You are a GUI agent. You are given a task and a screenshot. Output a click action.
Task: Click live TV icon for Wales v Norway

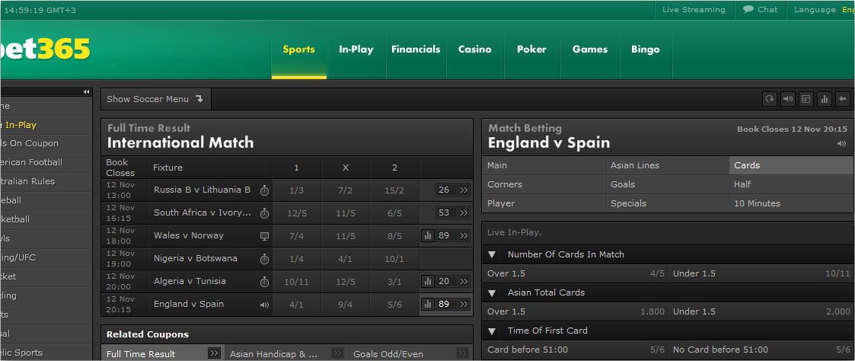[264, 236]
